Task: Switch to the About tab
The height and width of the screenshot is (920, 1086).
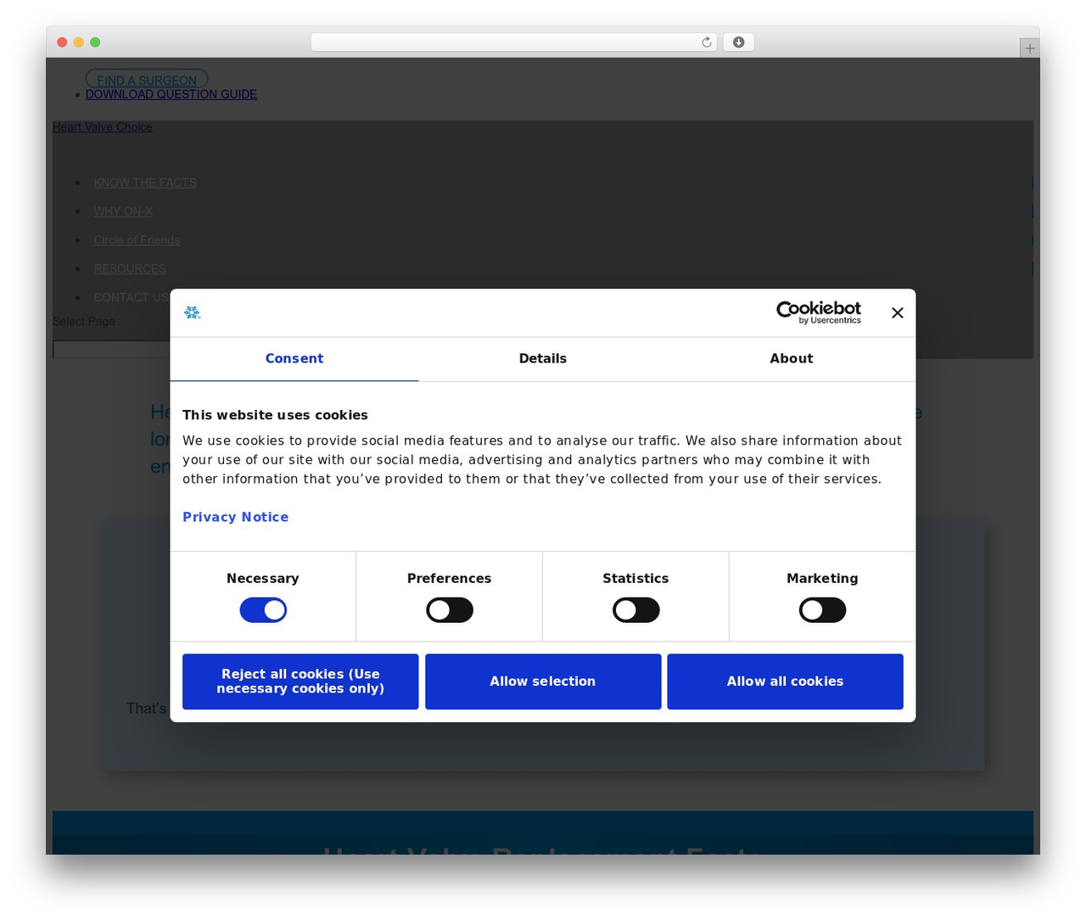Action: 792,359
